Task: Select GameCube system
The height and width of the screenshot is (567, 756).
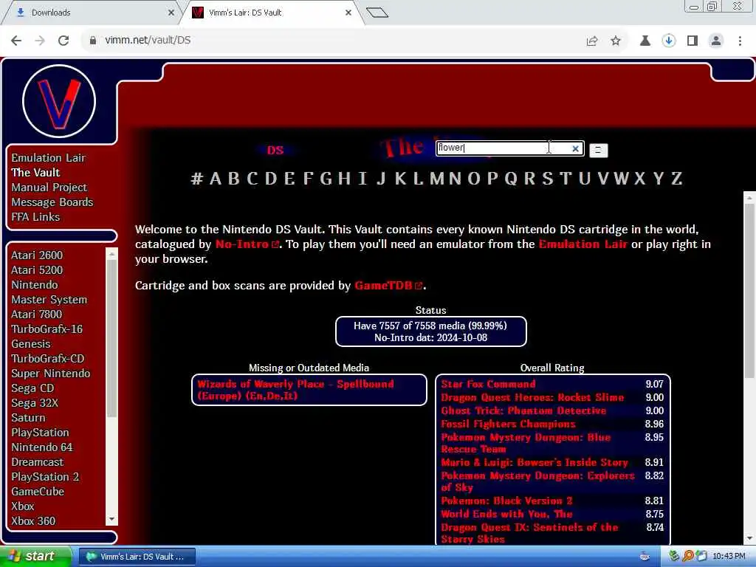Action: click(38, 491)
